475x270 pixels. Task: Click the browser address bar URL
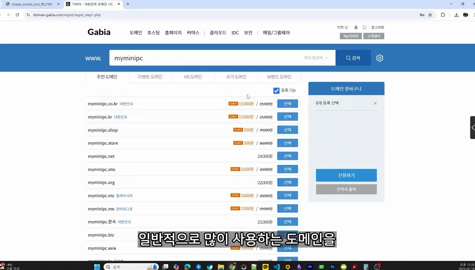[x=67, y=15]
